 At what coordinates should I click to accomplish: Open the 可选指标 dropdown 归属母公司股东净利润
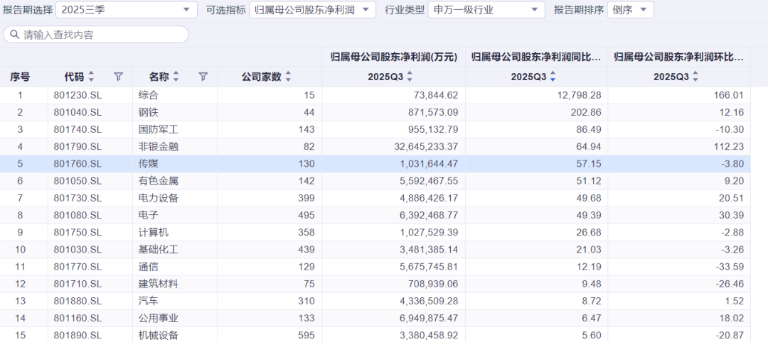click(x=312, y=9)
